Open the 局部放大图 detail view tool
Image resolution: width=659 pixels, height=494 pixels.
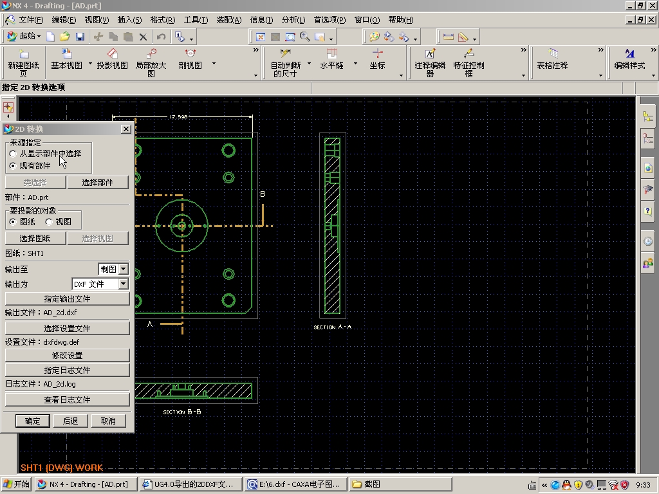(151, 55)
